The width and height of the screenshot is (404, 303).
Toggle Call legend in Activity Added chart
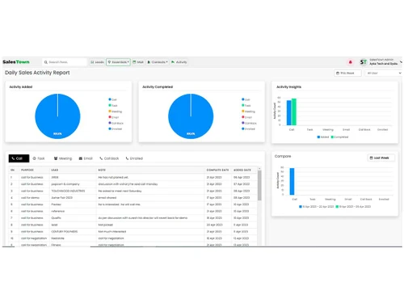coord(112,99)
